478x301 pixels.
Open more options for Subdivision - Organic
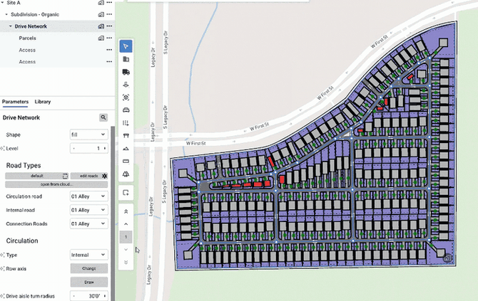(x=109, y=14)
